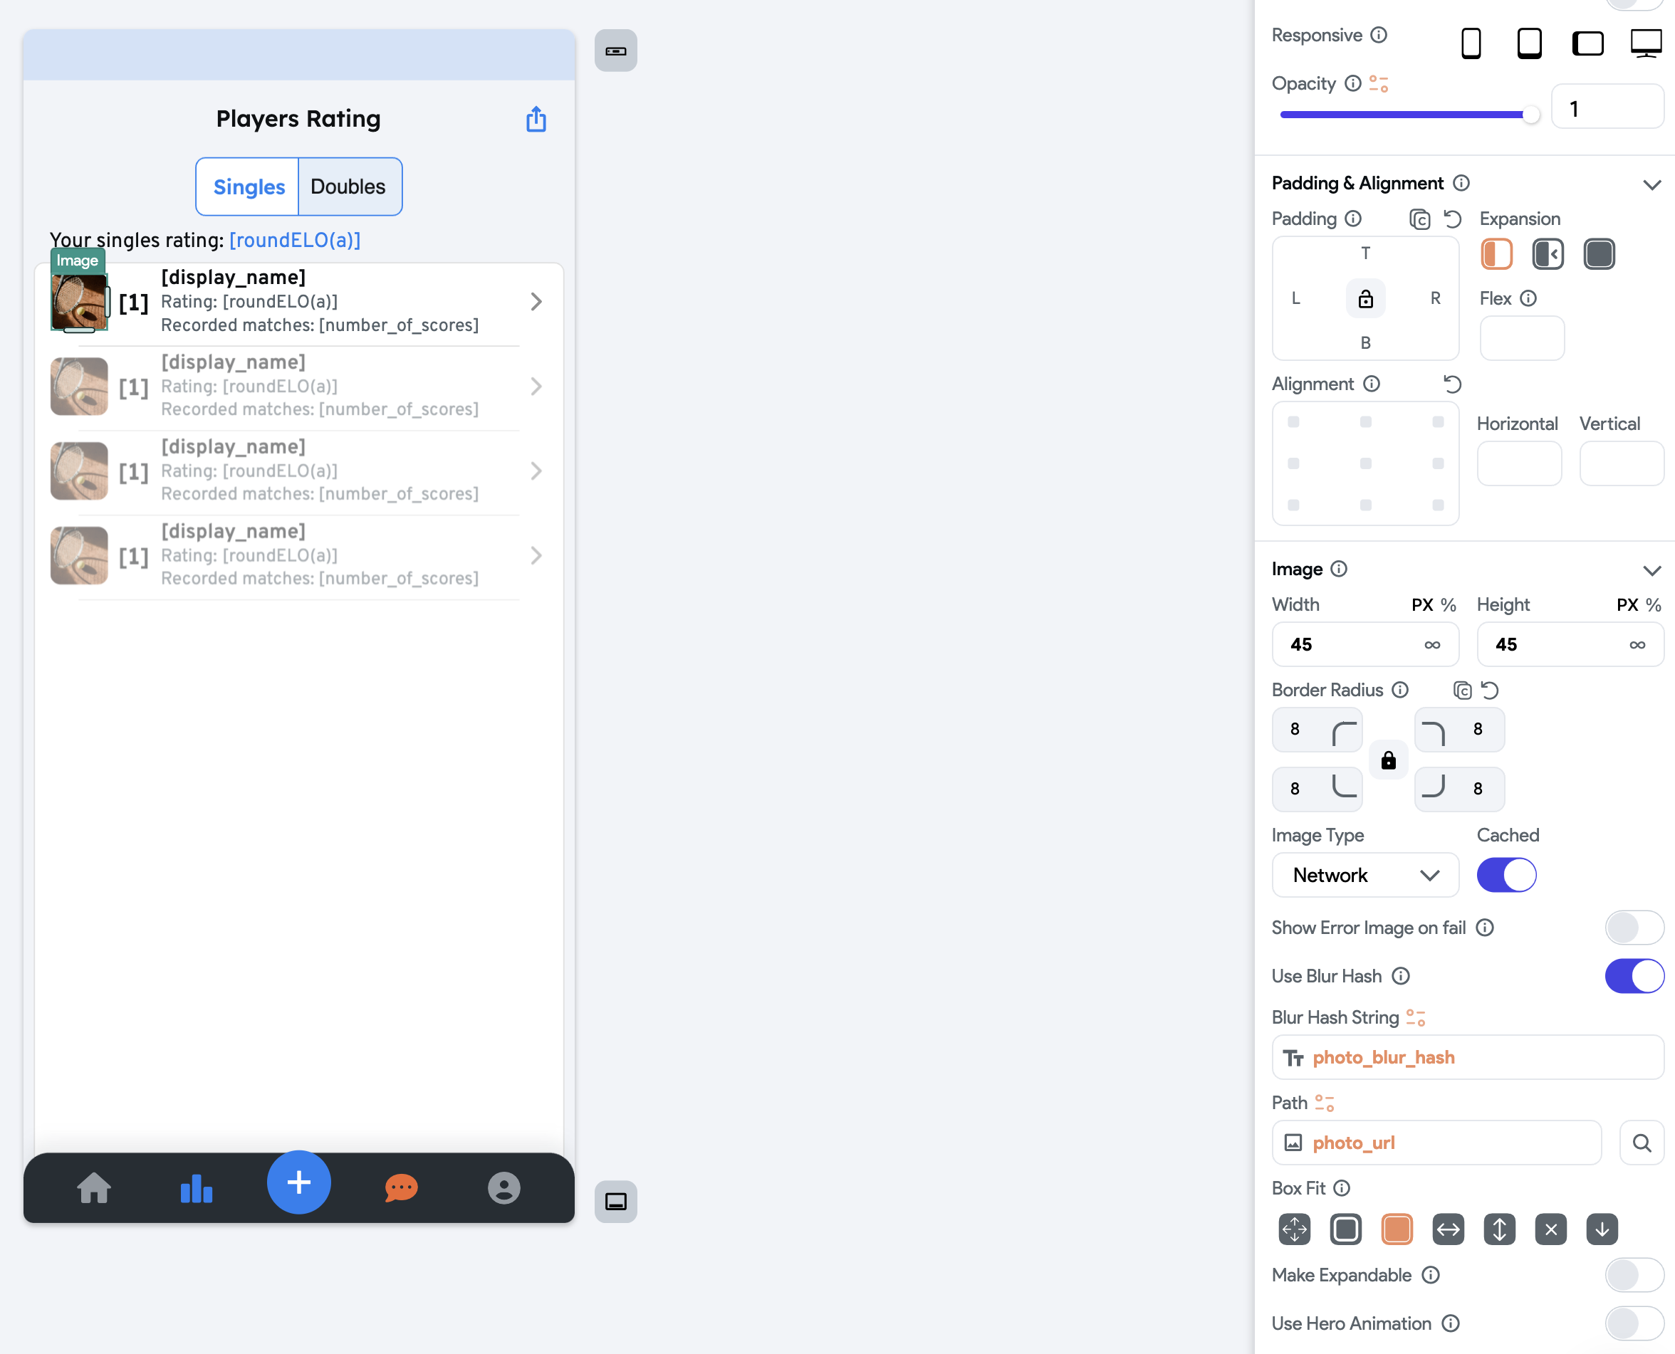
Task: Click the search icon next to Path
Action: point(1642,1143)
